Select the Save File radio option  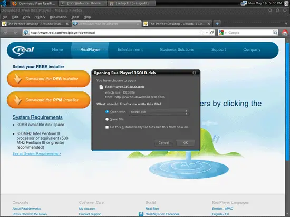click(x=107, y=119)
